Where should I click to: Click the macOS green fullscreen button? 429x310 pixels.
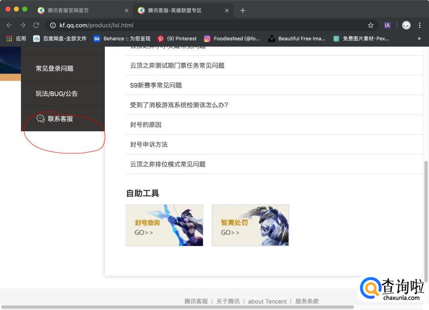point(25,9)
